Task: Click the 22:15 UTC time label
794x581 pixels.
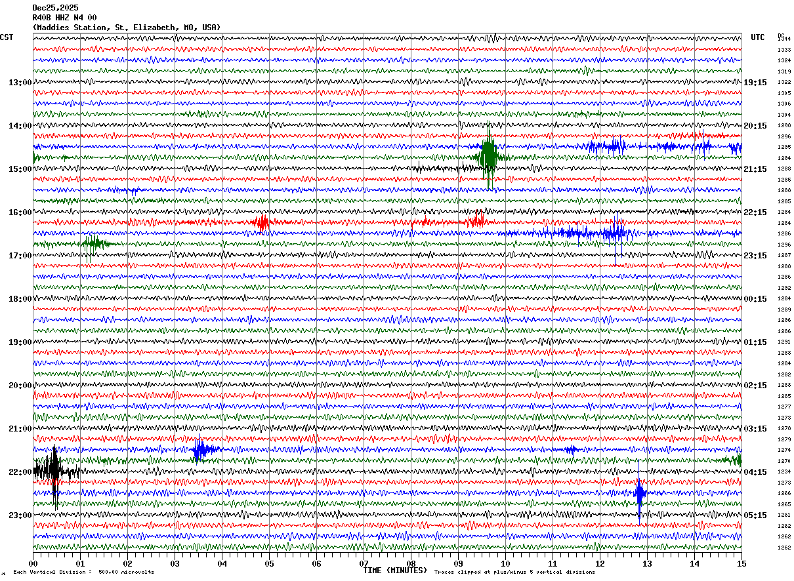Action: point(755,212)
